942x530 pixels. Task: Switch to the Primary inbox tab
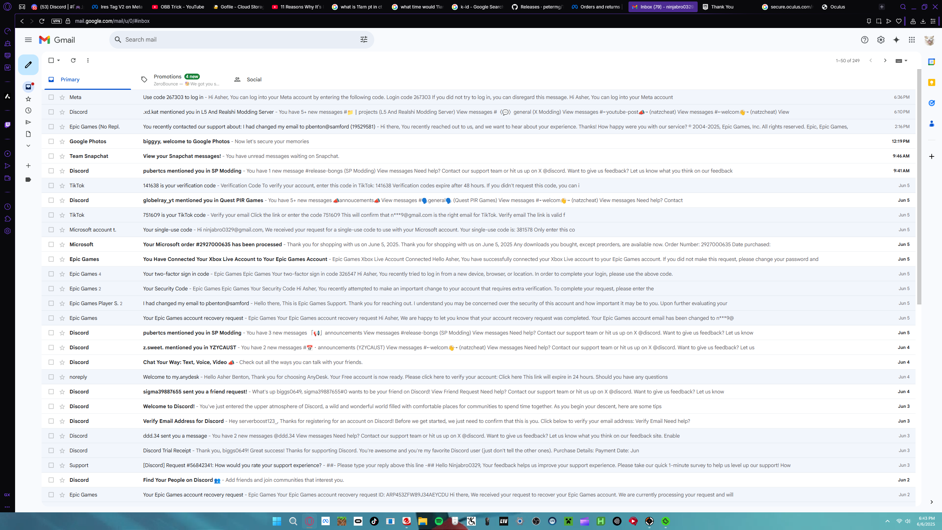88,79
